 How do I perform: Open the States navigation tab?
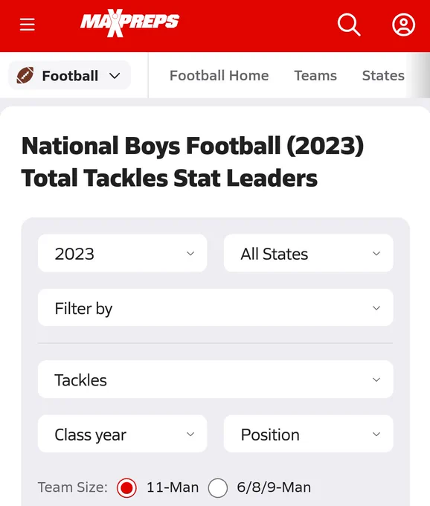(383, 76)
